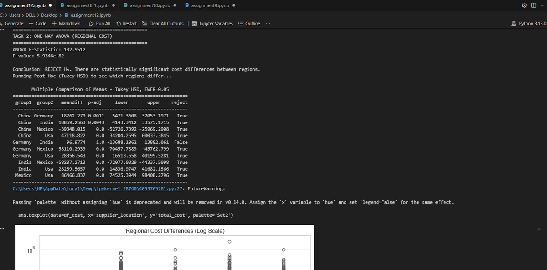Click the C: drive breadcrumb segment
This screenshot has height=270, width=547.
coord(2,15)
